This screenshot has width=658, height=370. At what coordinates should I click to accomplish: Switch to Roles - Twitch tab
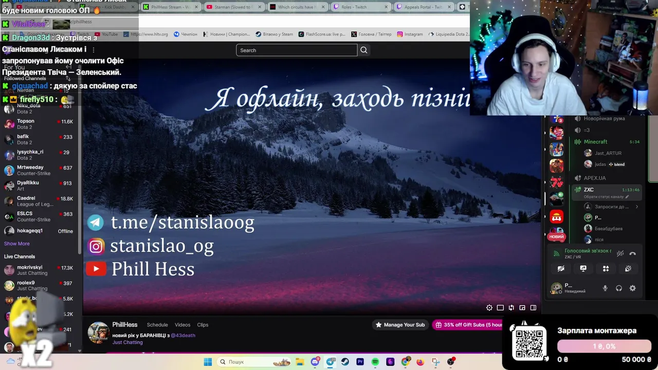click(x=360, y=7)
